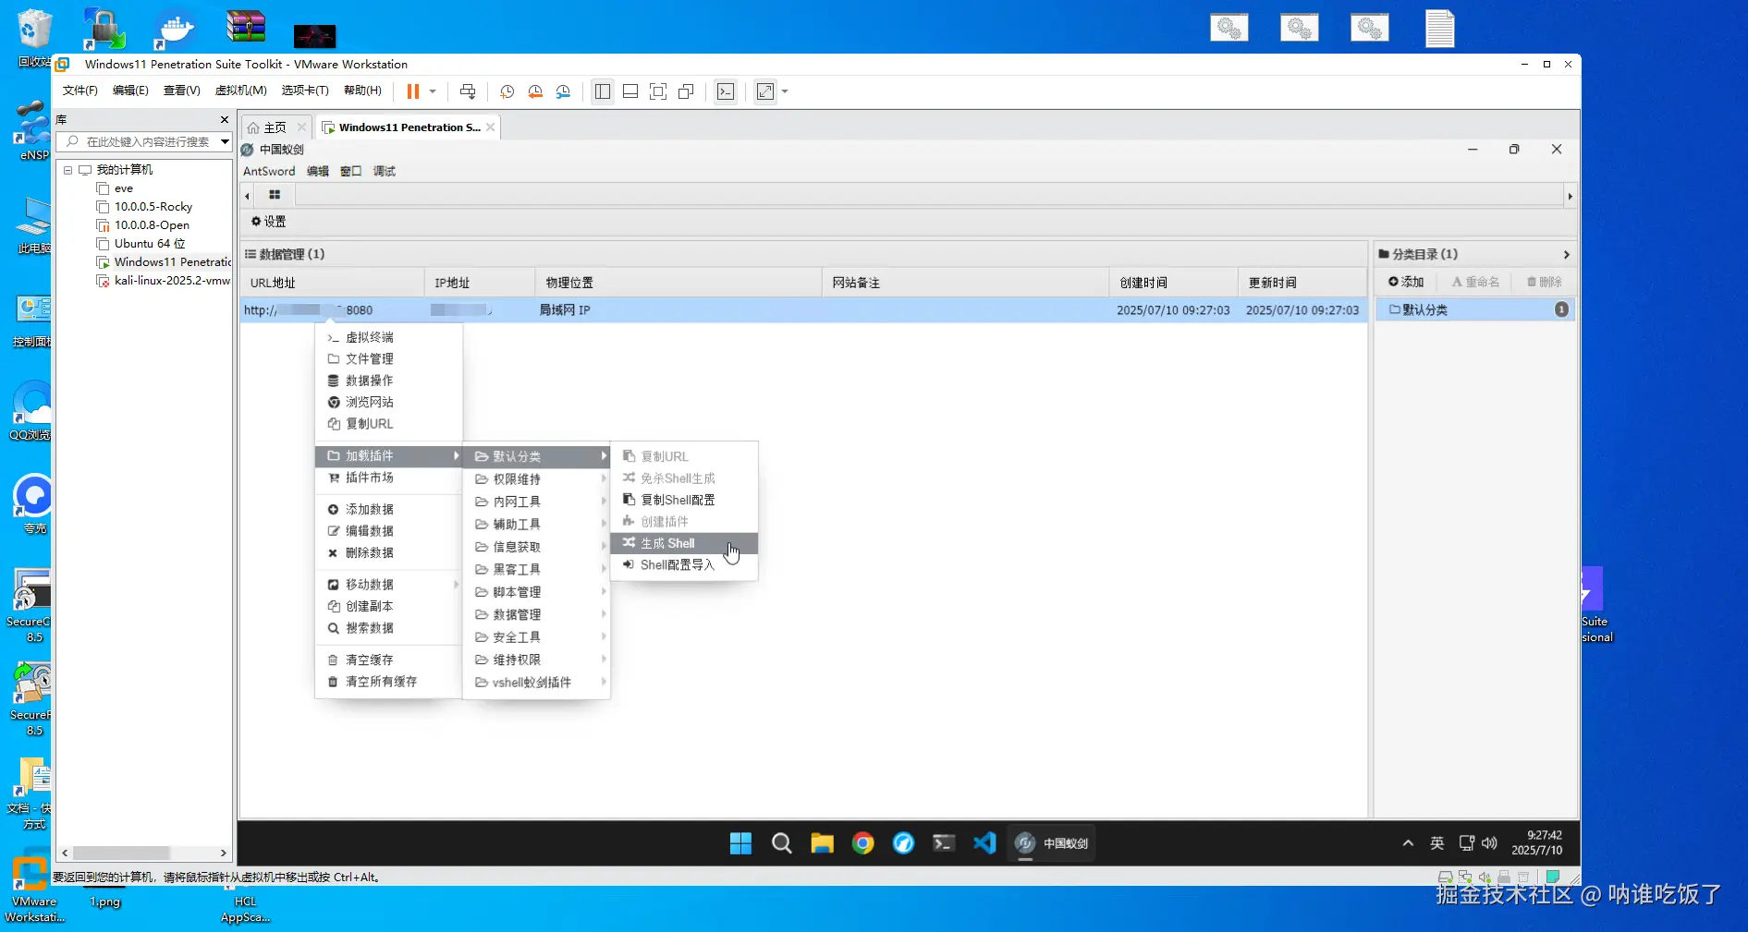This screenshot has width=1748, height=932.
Task: Toggle the VMware library sidebar view
Action: pos(603,91)
